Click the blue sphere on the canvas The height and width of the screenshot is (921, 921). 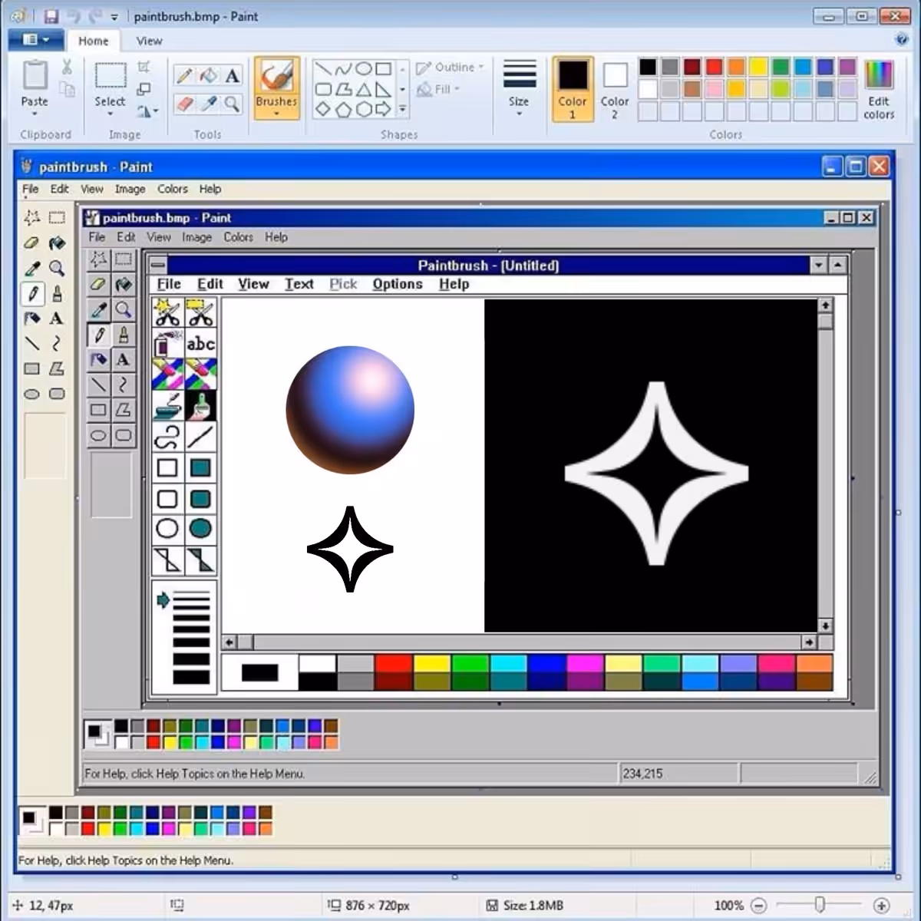(350, 409)
